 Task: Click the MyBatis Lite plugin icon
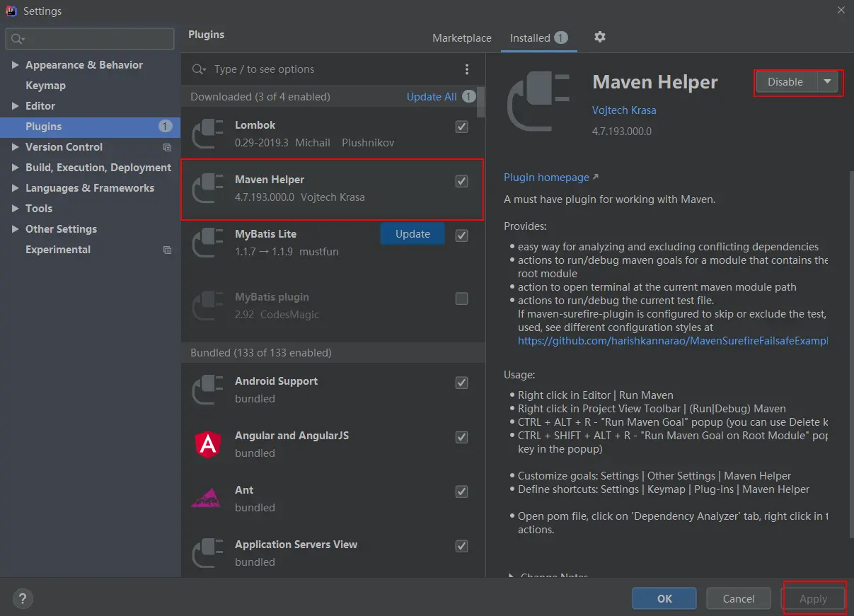click(208, 243)
